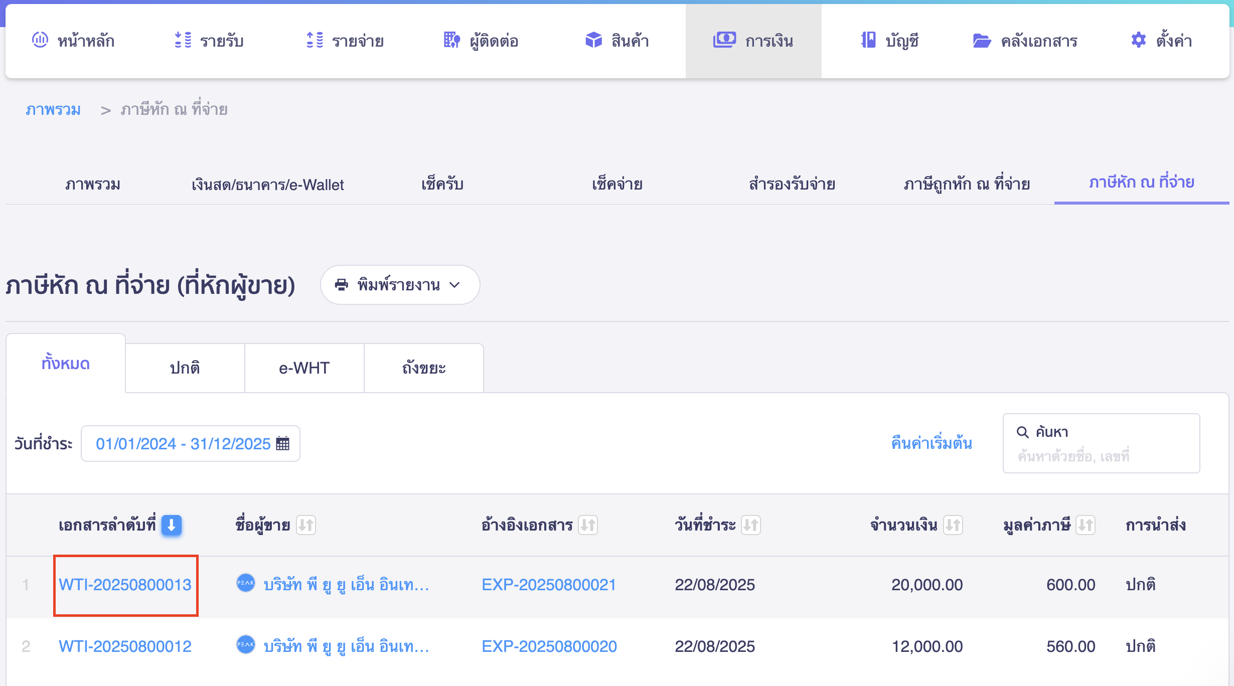Toggle sort on เอกสารลำดับที่ blue arrow
The height and width of the screenshot is (686, 1234).
click(172, 525)
